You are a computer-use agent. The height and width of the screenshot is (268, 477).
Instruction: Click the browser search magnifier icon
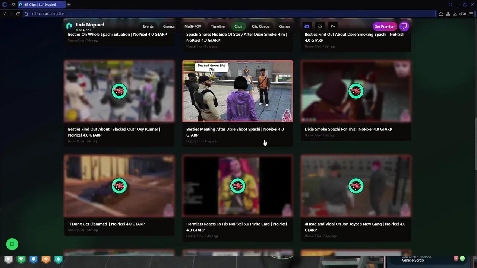pyautogui.click(x=451, y=4)
